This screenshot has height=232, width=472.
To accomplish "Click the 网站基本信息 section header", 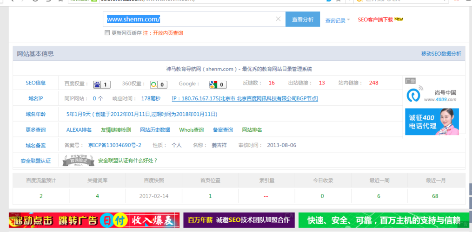I will click(x=35, y=54).
